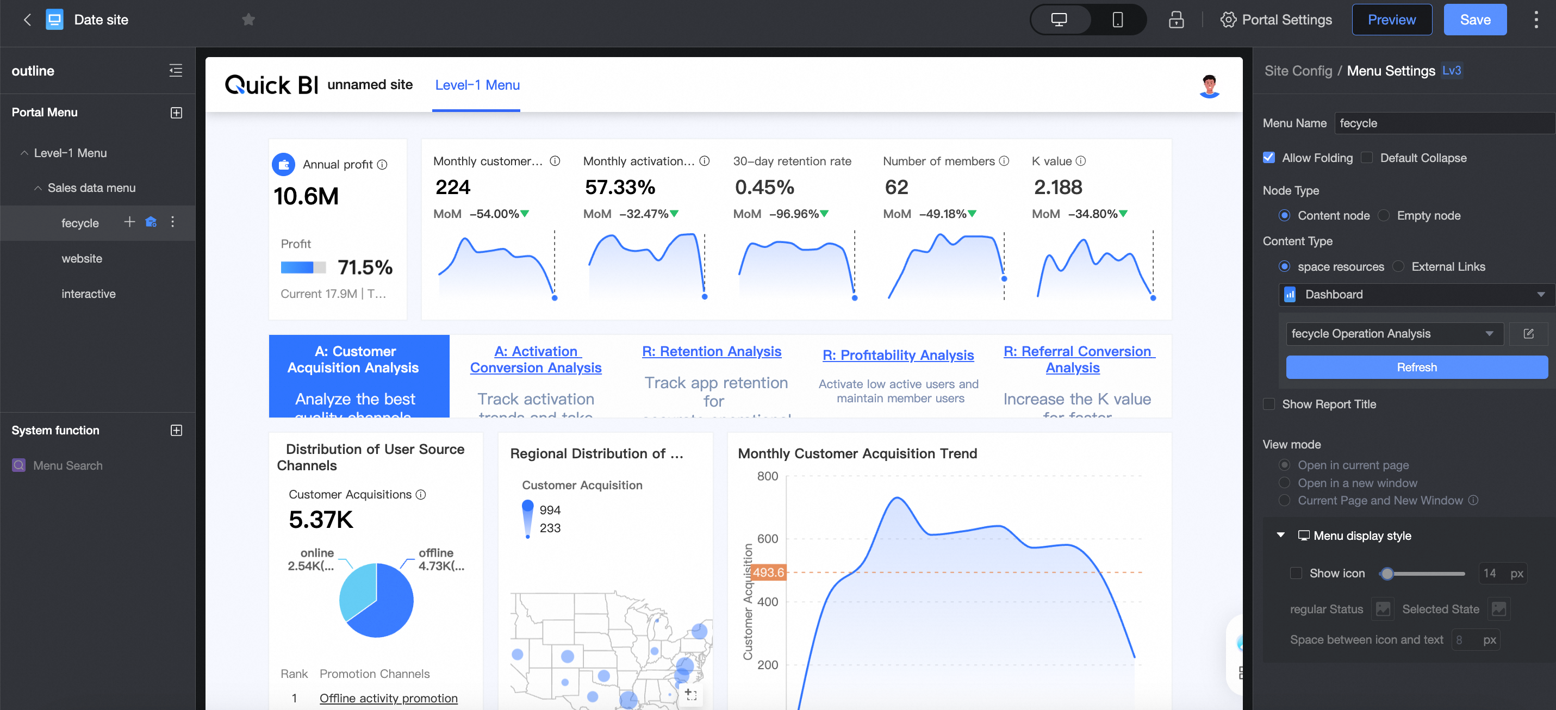Click the plus icon next to fecycle
The width and height of the screenshot is (1556, 710).
129,222
